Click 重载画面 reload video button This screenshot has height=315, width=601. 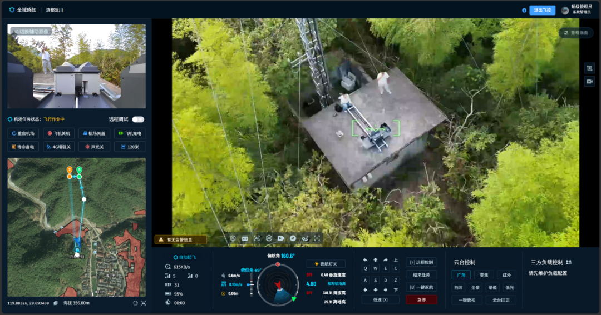click(x=576, y=33)
